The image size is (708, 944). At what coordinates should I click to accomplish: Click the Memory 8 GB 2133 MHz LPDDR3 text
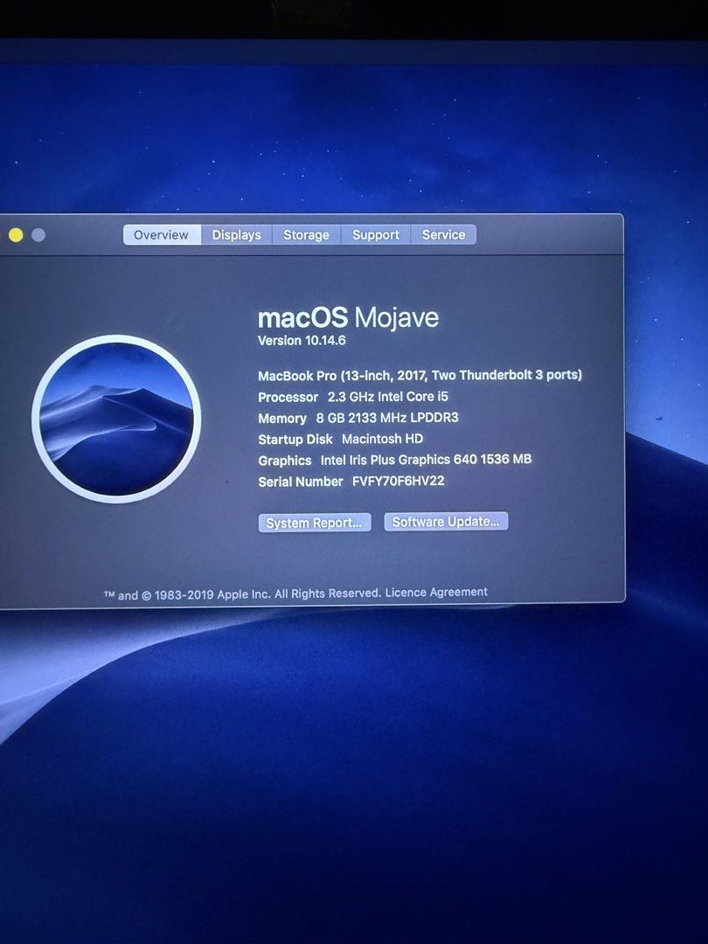pyautogui.click(x=357, y=418)
